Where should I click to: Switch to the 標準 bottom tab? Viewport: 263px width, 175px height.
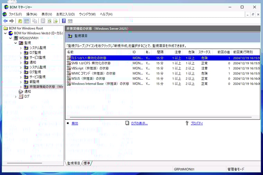[x=87, y=163]
